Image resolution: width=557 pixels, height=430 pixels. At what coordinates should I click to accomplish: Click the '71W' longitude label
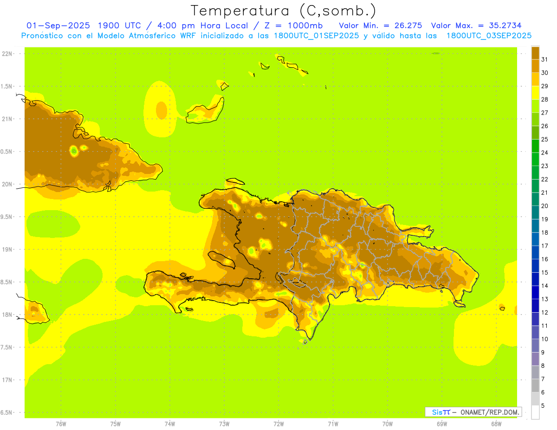point(333,424)
